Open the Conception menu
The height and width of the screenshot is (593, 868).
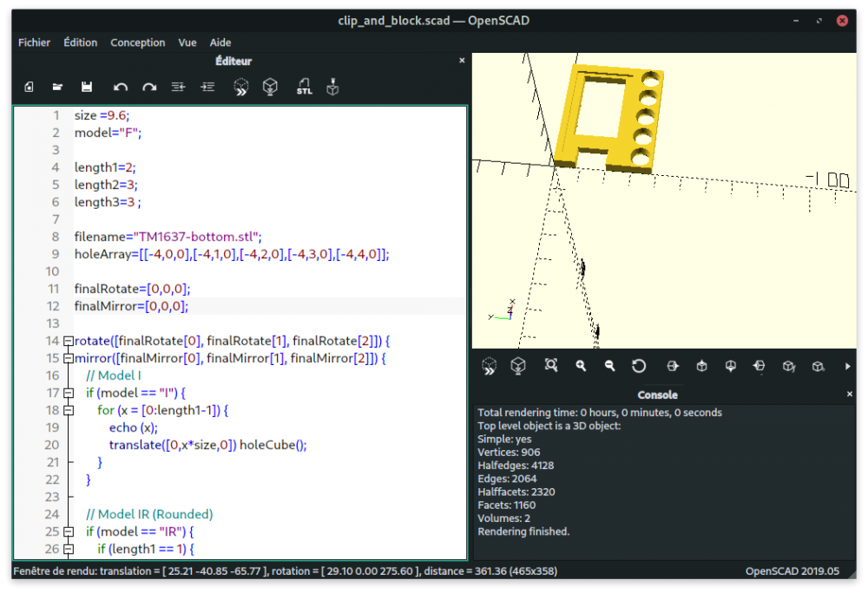click(x=137, y=42)
